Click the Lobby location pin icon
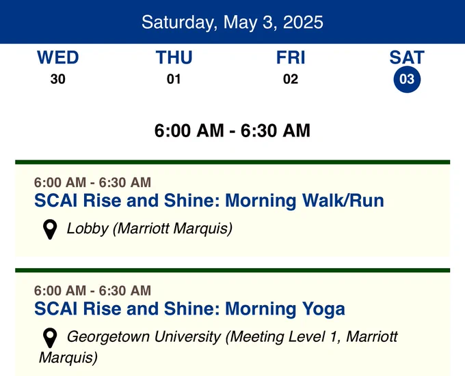This screenshot has width=465, height=376. (50, 229)
